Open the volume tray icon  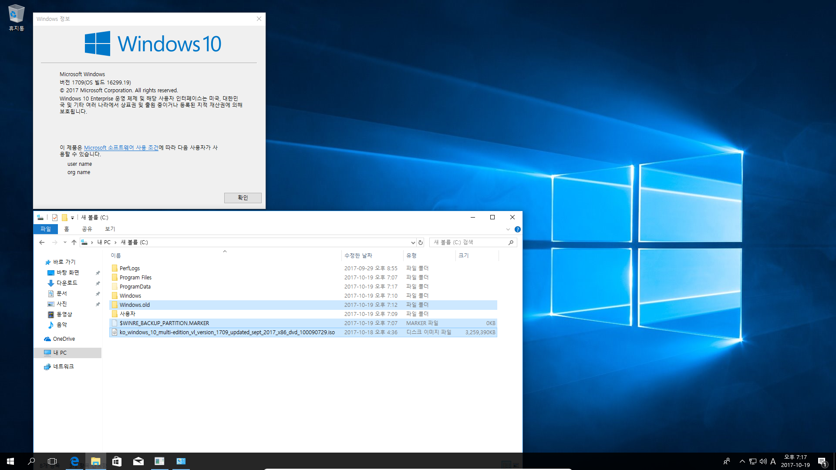coord(763,461)
